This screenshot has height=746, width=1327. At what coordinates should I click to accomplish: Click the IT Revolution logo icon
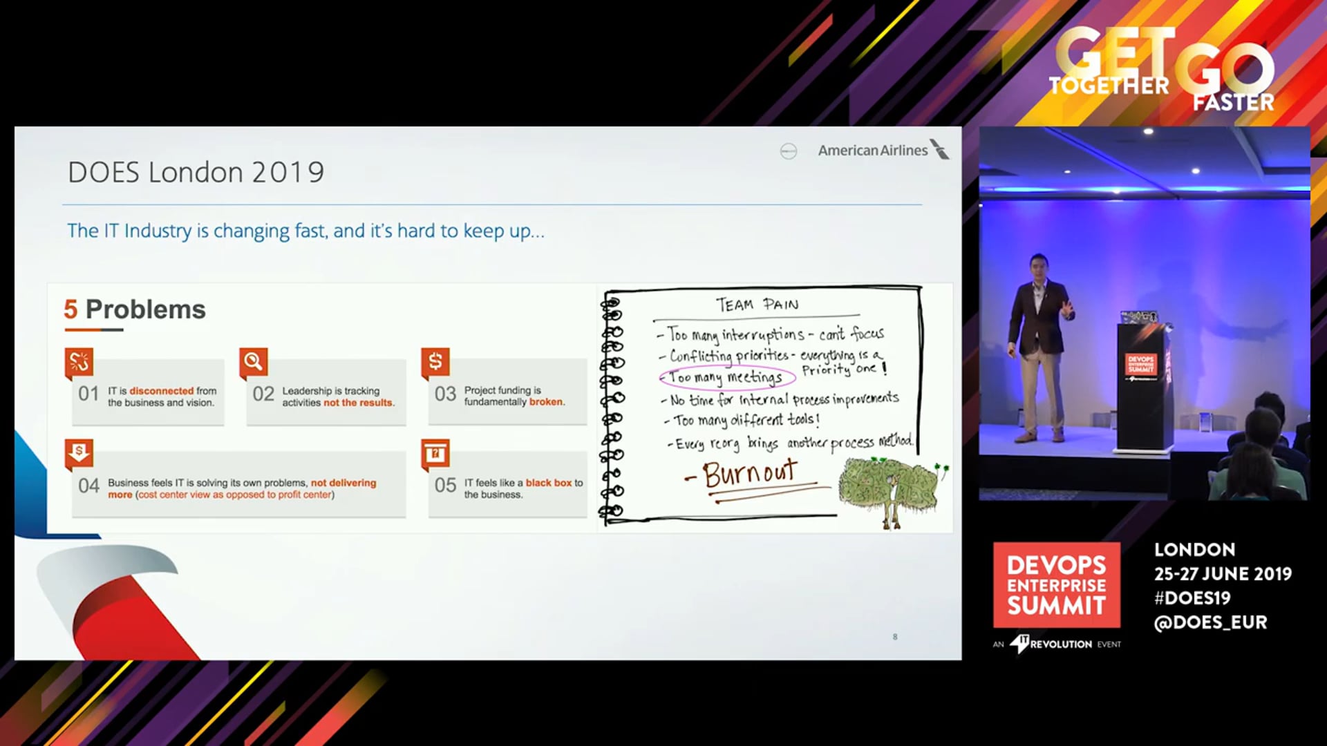click(x=1019, y=644)
